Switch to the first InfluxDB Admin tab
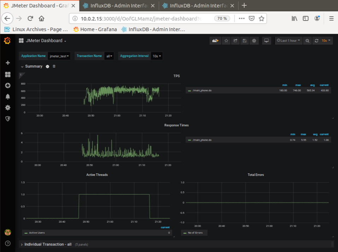This screenshot has height=252, width=338. 119,6
